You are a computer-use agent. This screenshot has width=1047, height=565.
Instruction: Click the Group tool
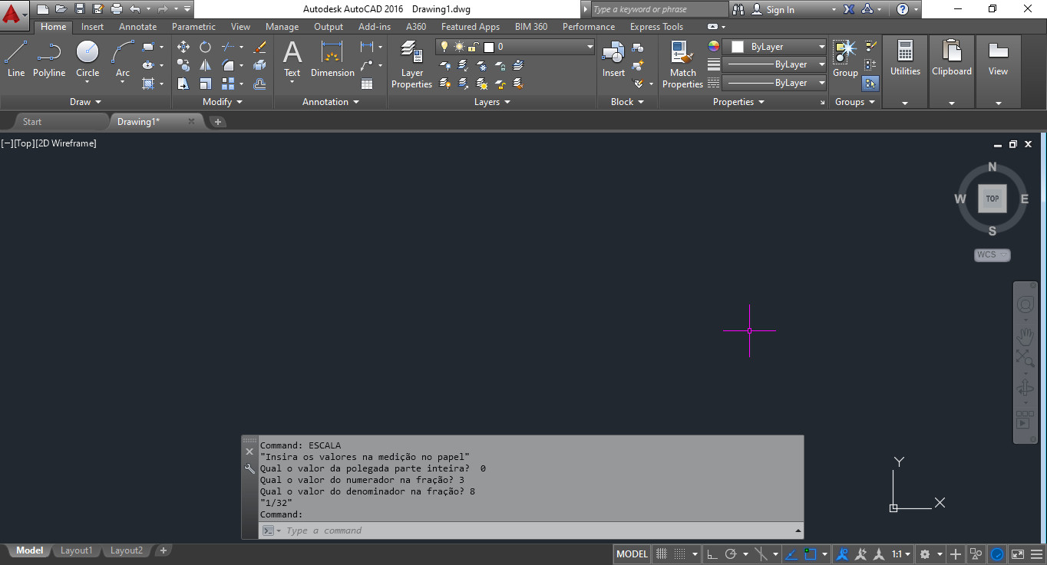pos(845,59)
